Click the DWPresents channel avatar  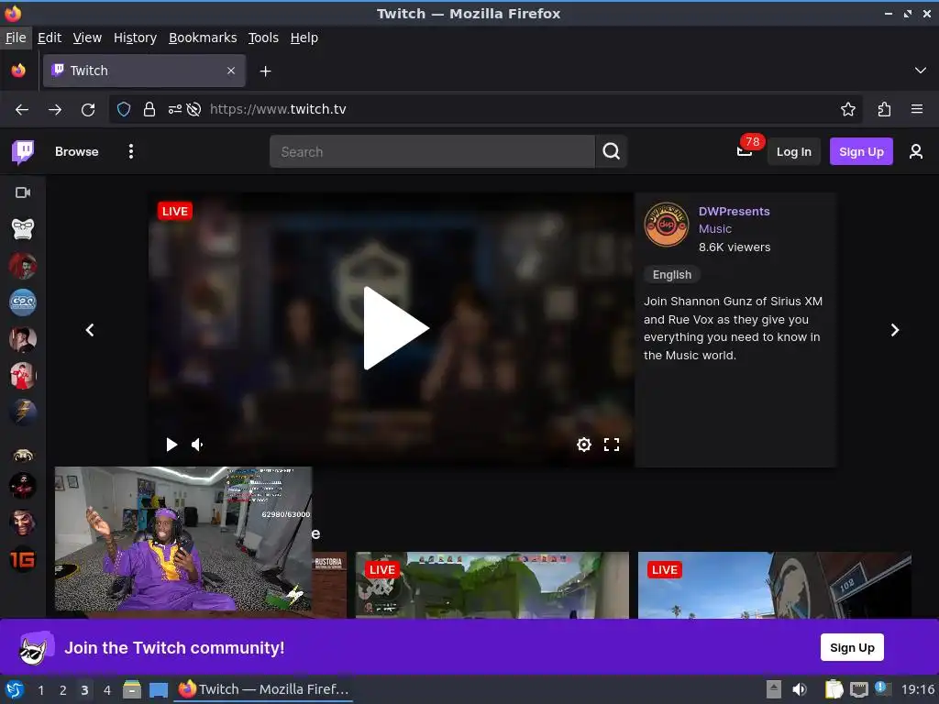pos(666,225)
